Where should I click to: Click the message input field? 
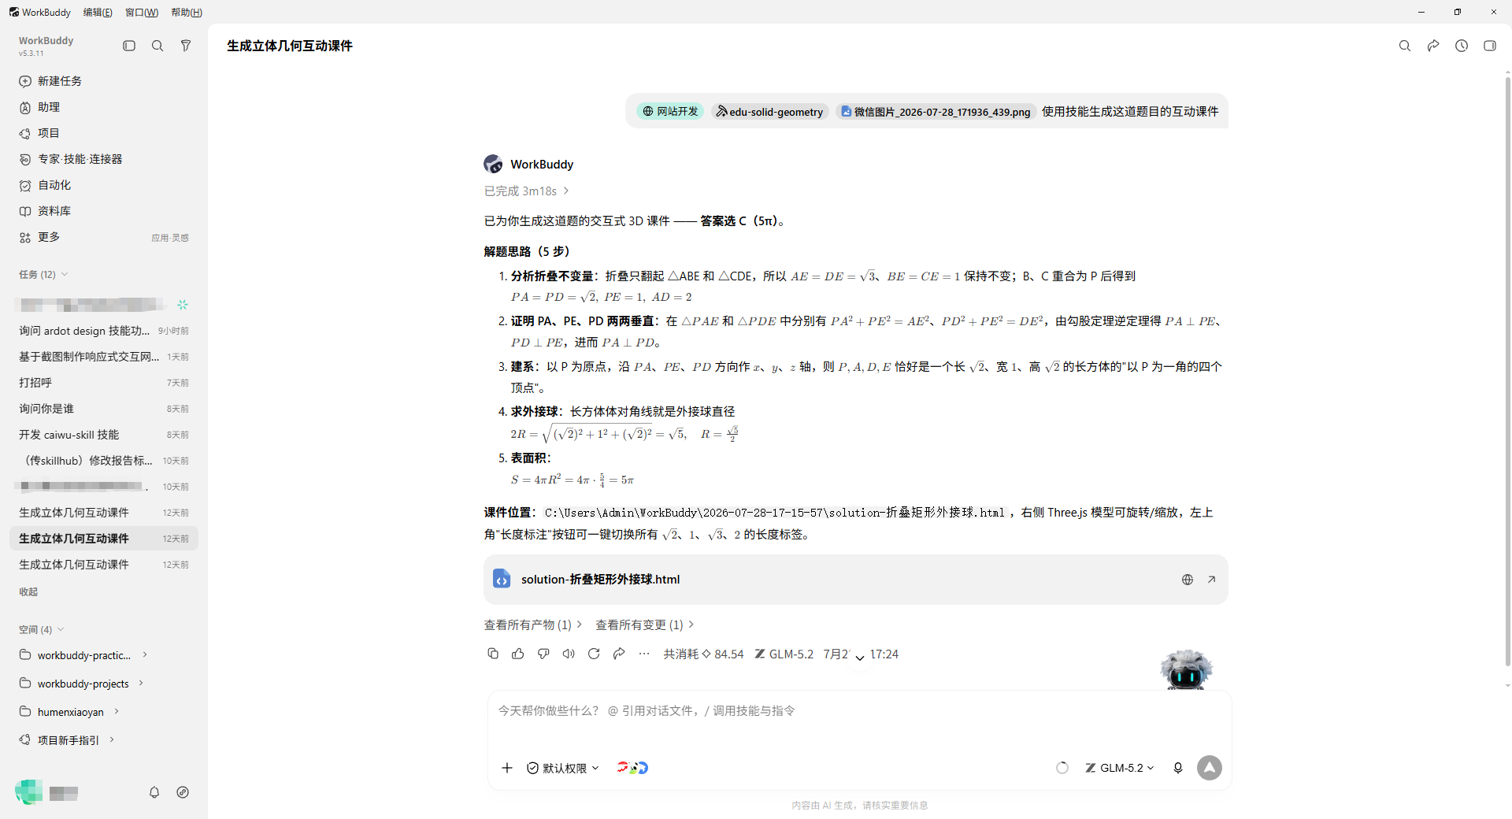pos(858,711)
